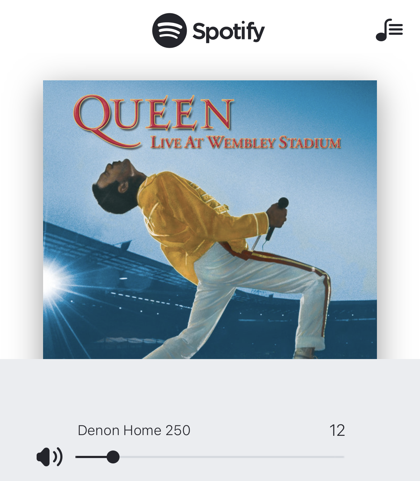The image size is (420, 481).
Task: Select the volume slider knob
Action: 113,457
